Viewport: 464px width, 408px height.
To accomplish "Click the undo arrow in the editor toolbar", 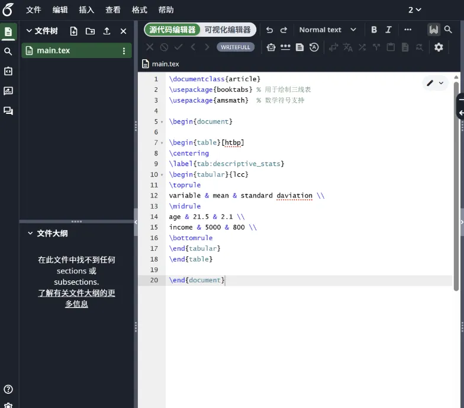I will (269, 30).
